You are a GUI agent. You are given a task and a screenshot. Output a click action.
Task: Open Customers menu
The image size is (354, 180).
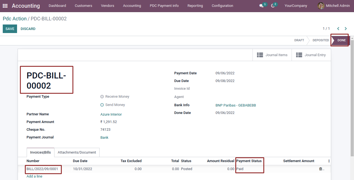(x=83, y=6)
